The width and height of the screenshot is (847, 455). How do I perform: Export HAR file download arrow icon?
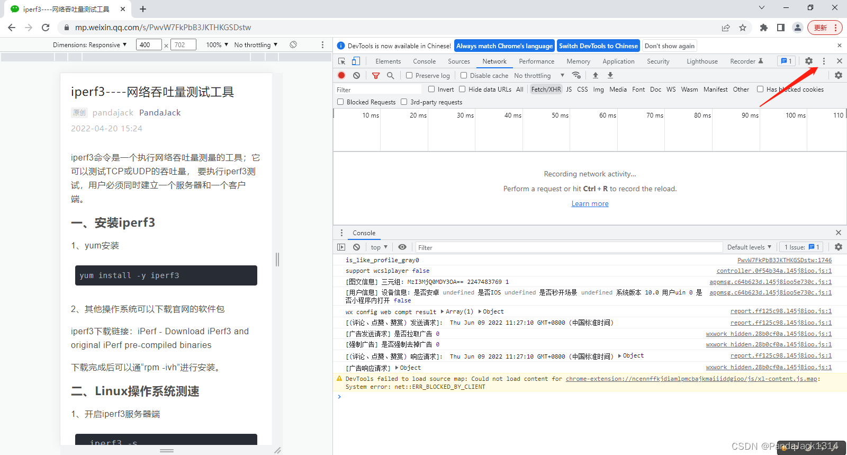(610, 76)
